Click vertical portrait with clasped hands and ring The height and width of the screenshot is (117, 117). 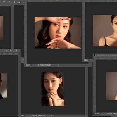[x=53, y=89]
